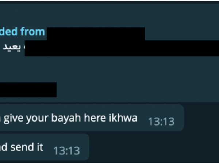The width and height of the screenshot is (219, 163).
Task: Click the blue "Forwarded from" label
Action: click(22, 31)
